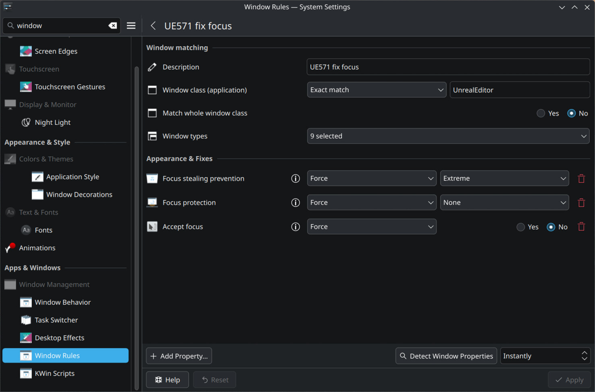
Task: Open the Extreme dropdown for focus stealing prevention
Action: click(x=504, y=178)
